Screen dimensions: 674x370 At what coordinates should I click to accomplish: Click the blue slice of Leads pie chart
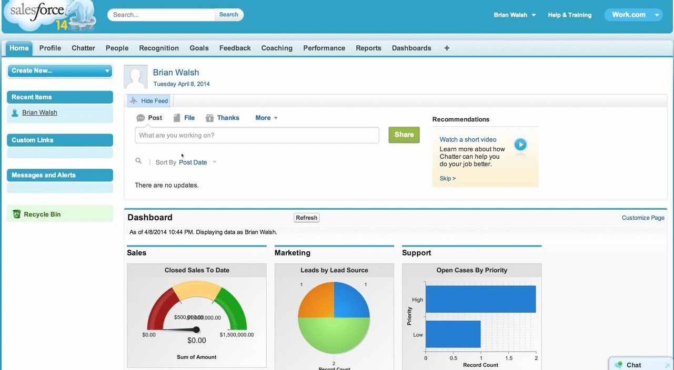[350, 301]
